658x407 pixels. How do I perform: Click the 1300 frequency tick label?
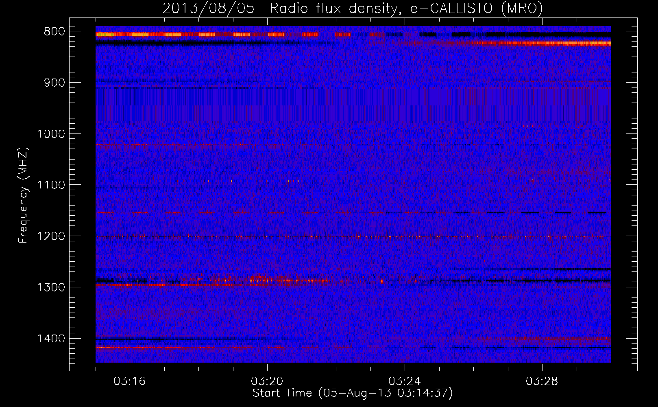tap(51, 287)
